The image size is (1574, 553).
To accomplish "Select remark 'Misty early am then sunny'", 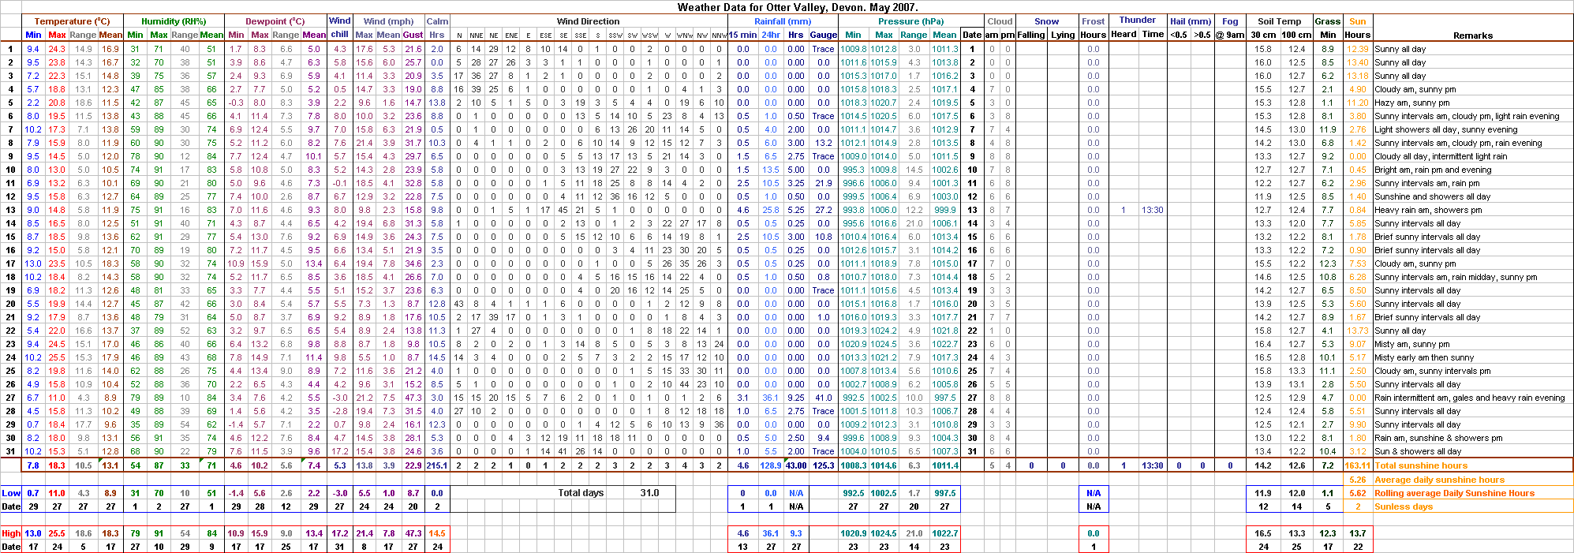I will (x=1424, y=357).
